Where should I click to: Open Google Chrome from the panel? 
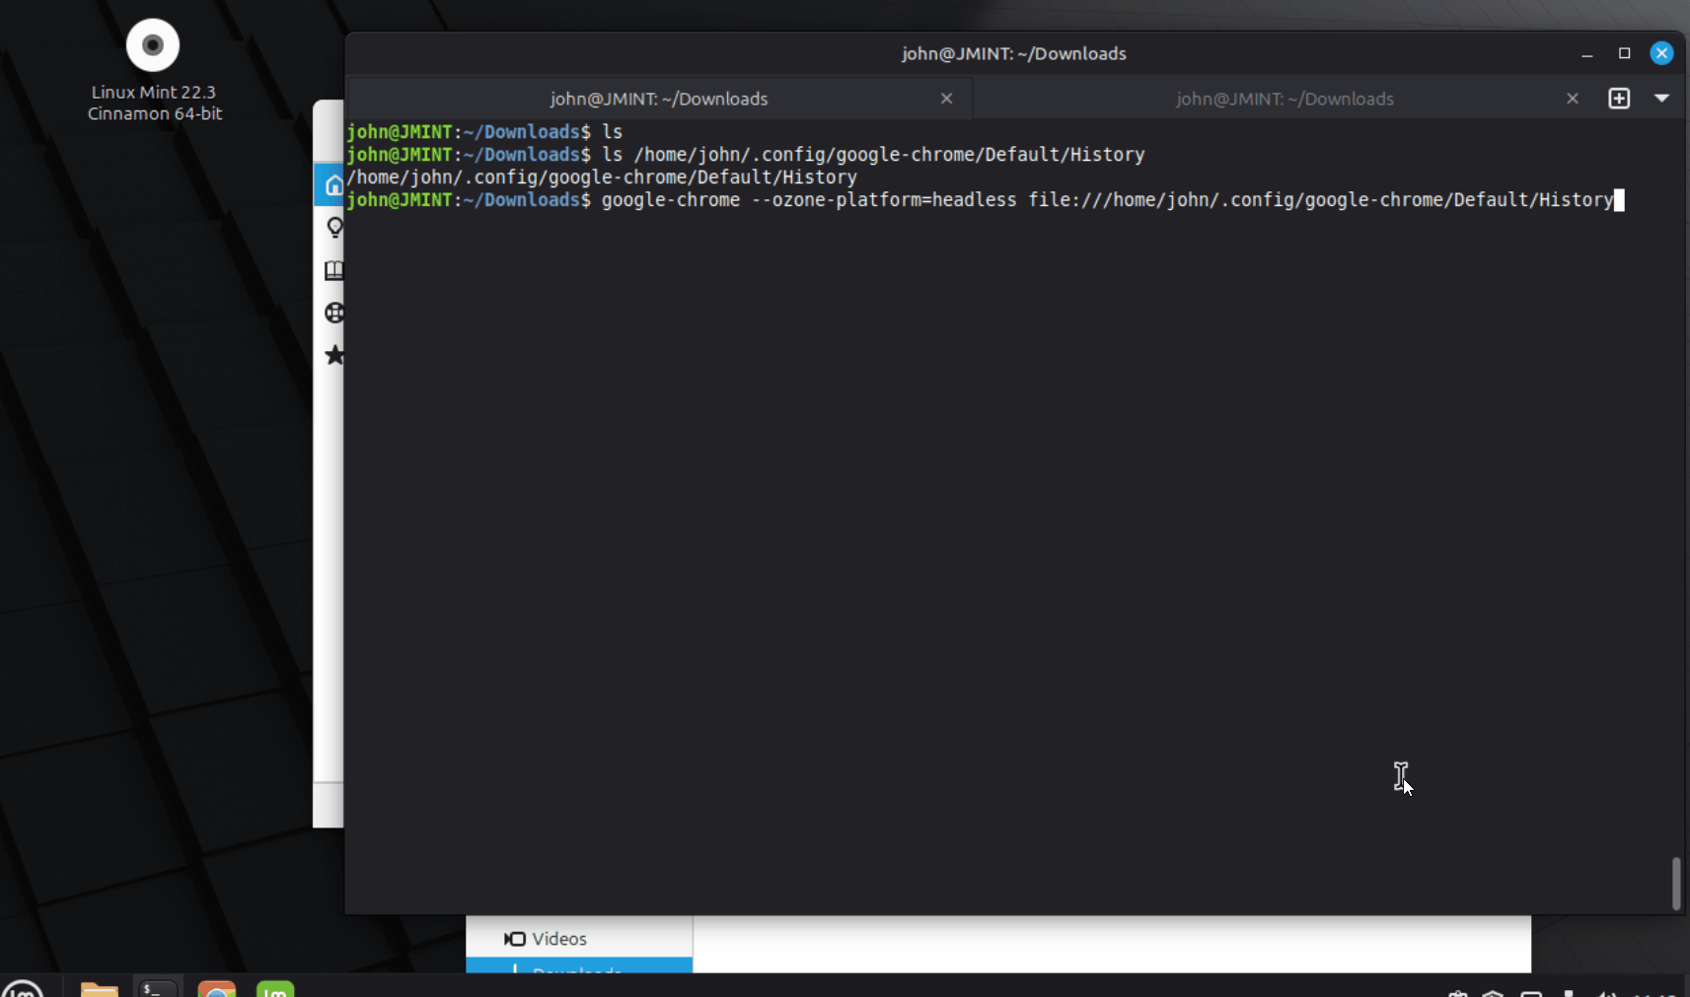tap(217, 989)
